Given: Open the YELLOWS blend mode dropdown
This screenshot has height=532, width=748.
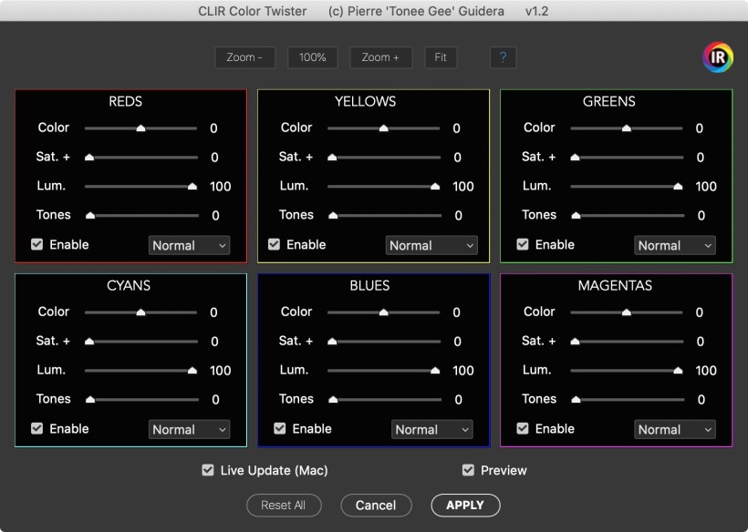Looking at the screenshot, I should point(432,245).
